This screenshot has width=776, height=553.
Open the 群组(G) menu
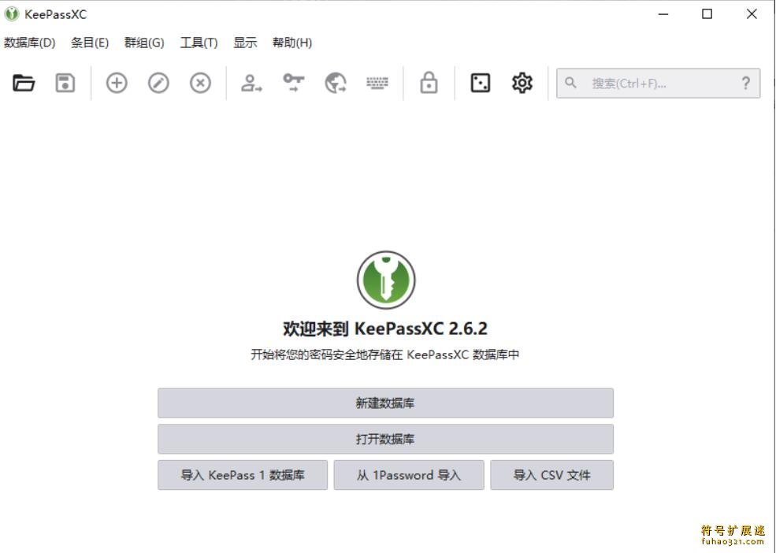(144, 43)
